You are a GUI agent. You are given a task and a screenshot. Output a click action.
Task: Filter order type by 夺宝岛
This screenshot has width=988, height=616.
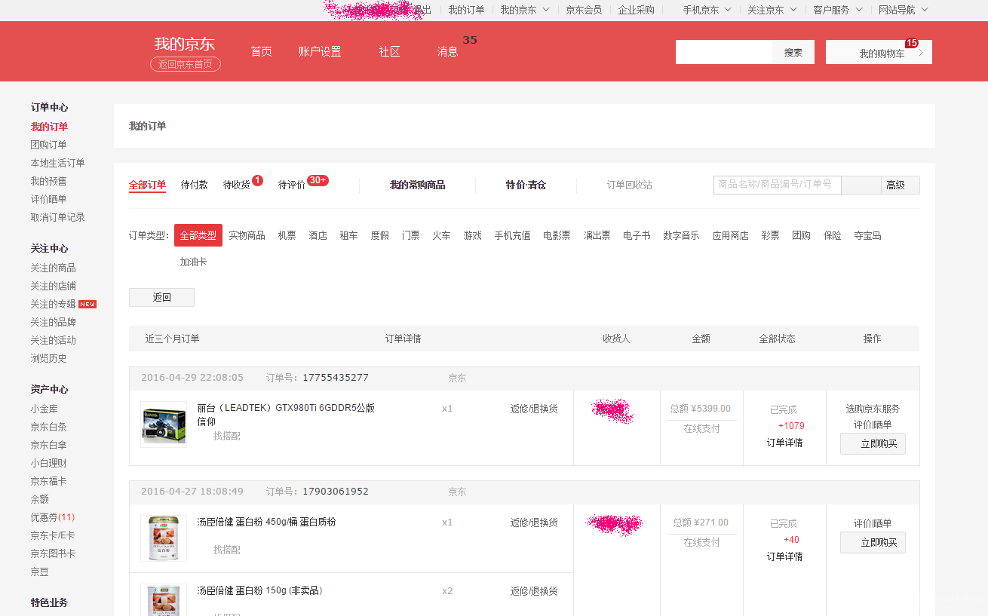(x=867, y=235)
